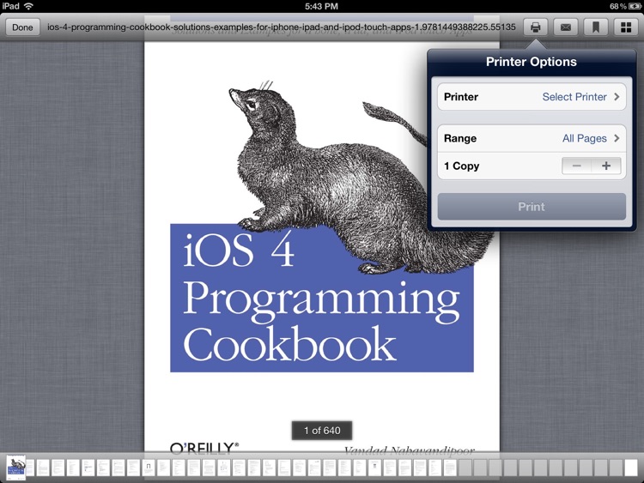
Task: Tap the 5:43 PM clock
Action: tap(322, 6)
